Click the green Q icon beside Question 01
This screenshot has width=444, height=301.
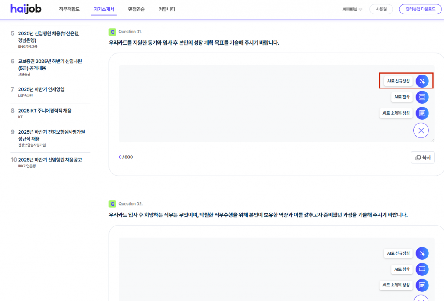(x=112, y=32)
